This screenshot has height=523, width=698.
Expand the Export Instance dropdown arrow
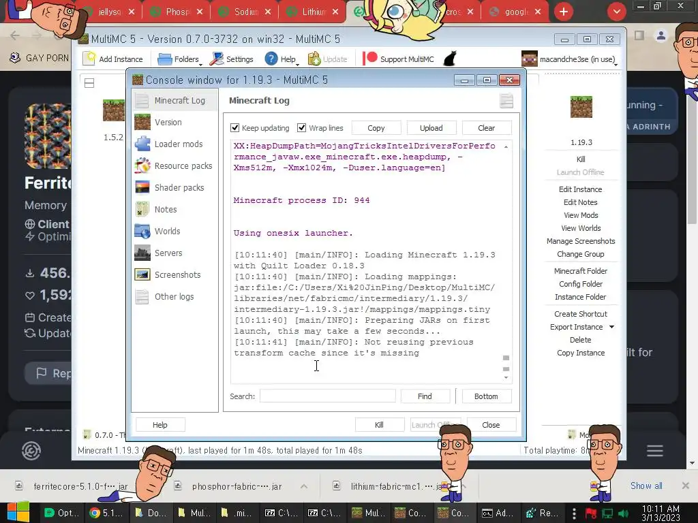(x=612, y=327)
